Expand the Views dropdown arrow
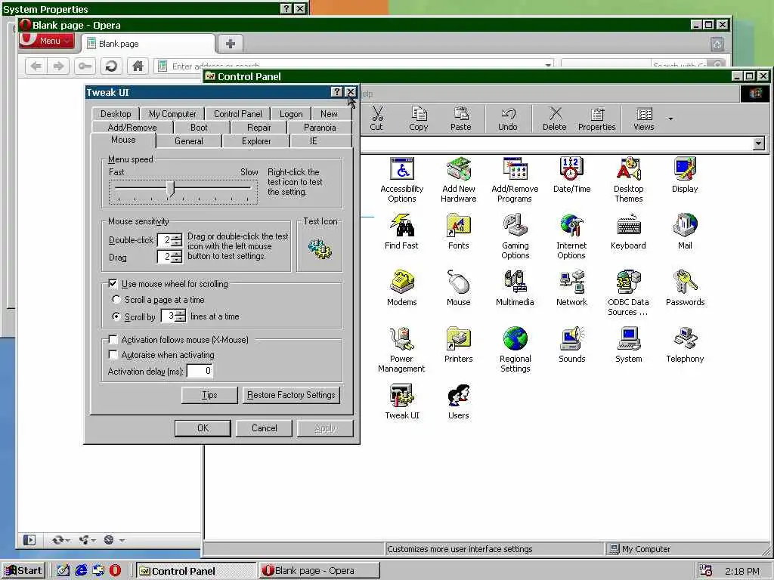Screen dimensions: 774x580 [x=670, y=119]
